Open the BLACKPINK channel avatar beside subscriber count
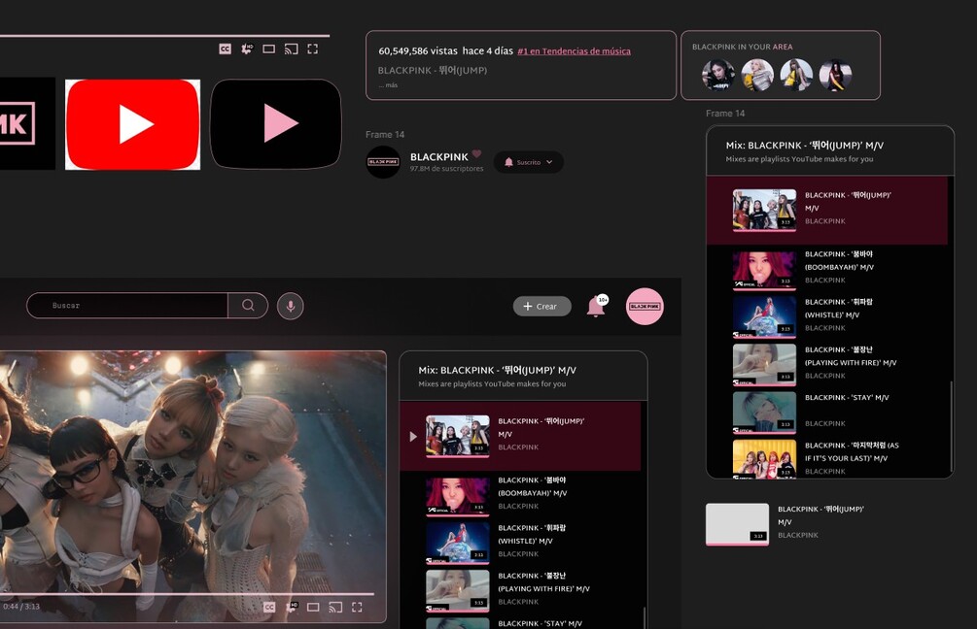The image size is (977, 629). coord(383,162)
